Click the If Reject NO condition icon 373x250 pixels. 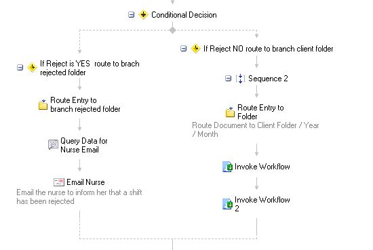click(195, 49)
